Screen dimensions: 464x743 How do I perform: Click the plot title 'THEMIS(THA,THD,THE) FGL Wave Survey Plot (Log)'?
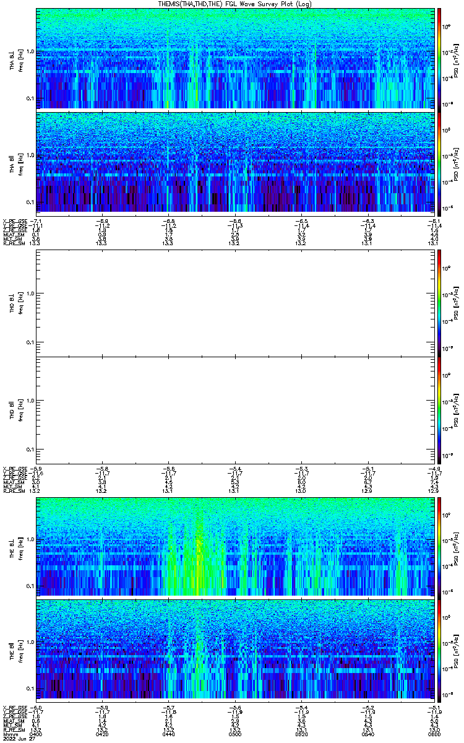pyautogui.click(x=234, y=4)
